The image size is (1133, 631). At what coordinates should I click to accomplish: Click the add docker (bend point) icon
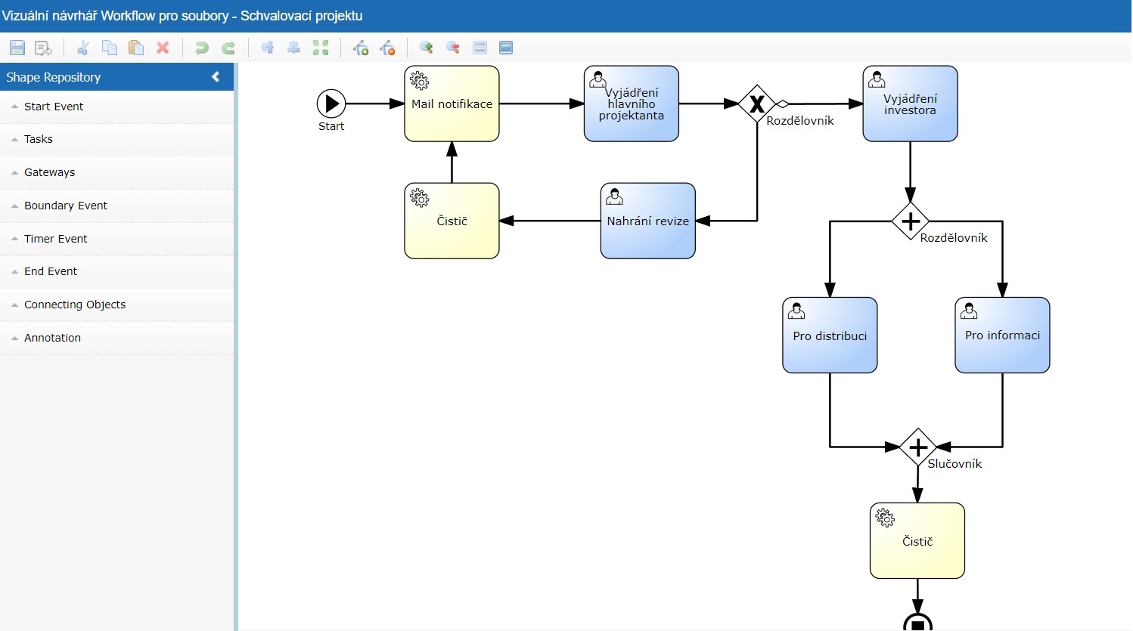point(361,48)
